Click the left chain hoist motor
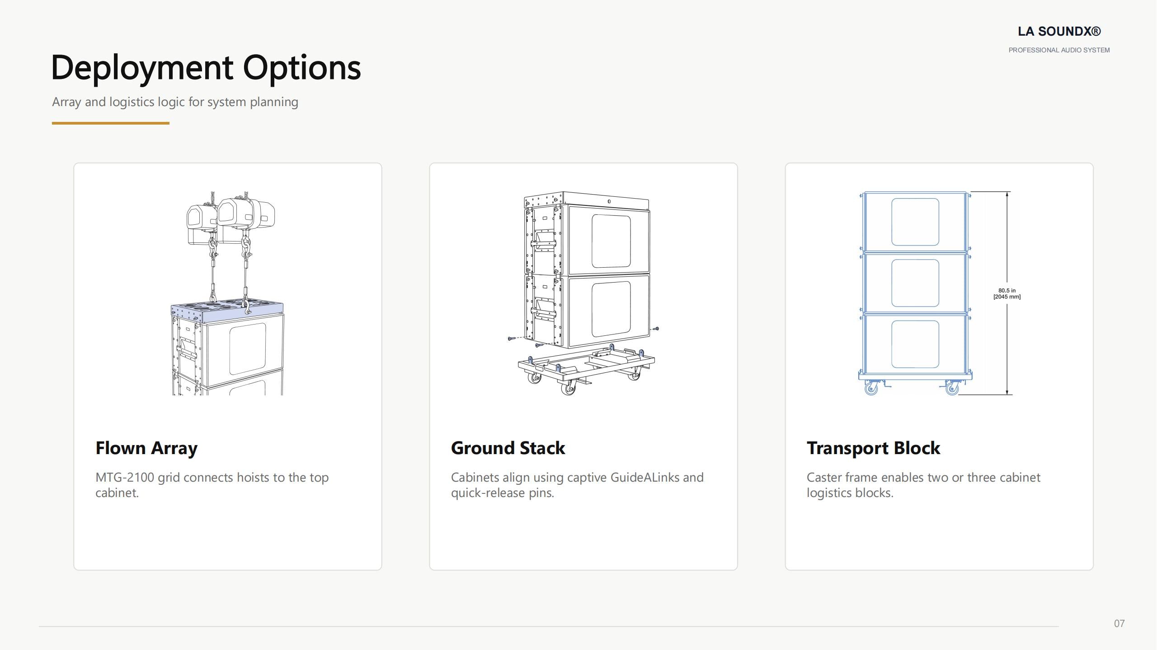1157x650 pixels. tap(202, 223)
